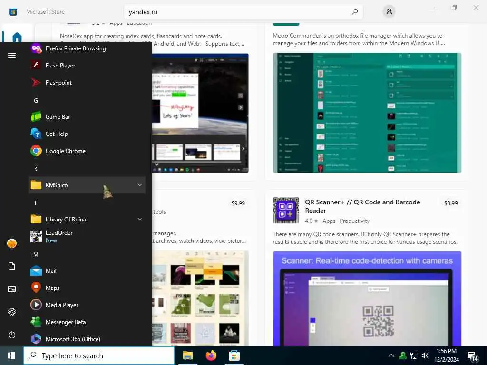Screen dimensions: 487x365
Task: Click the letter L section header
Action: 36,203
